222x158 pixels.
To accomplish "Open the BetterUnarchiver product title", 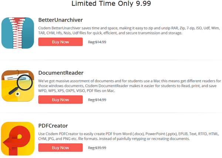I will [60, 20].
